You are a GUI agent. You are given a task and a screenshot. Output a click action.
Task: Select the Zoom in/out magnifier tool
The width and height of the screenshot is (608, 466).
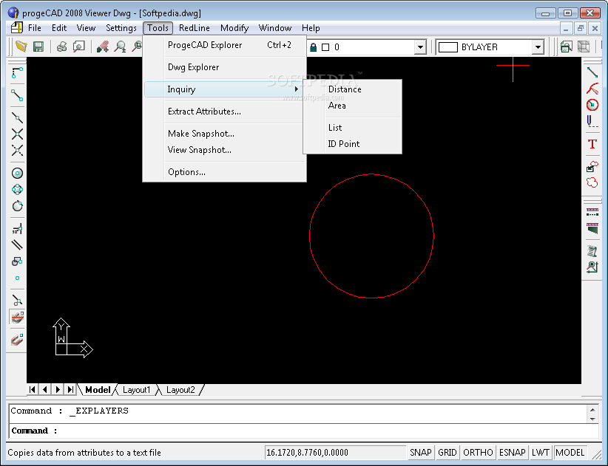(x=121, y=47)
